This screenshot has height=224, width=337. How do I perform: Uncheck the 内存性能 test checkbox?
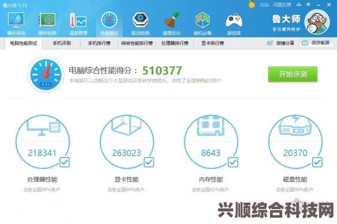point(233,162)
